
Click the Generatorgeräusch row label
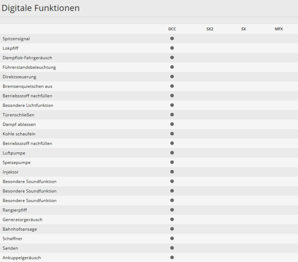click(23, 220)
